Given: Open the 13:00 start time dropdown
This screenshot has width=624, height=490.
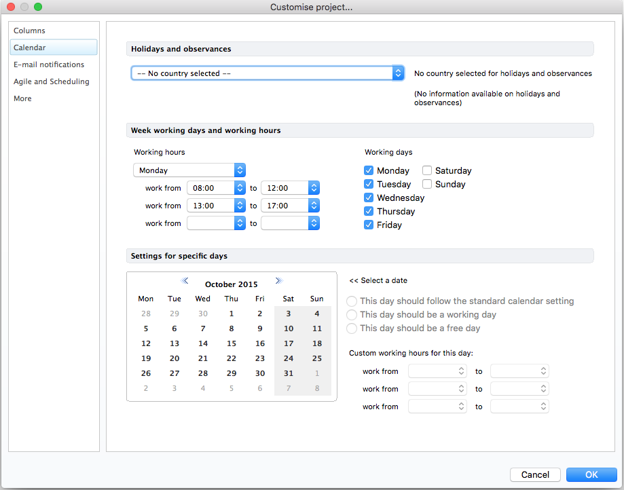Looking at the screenshot, I should tap(216, 206).
